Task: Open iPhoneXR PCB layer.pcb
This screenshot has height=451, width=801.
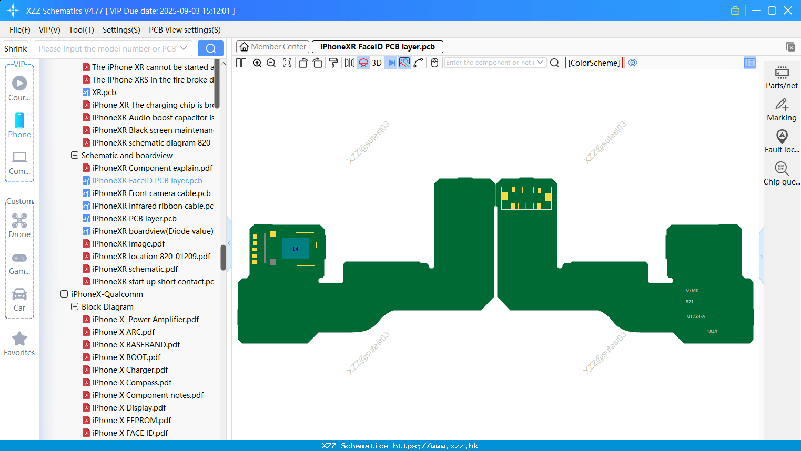Action: point(129,219)
